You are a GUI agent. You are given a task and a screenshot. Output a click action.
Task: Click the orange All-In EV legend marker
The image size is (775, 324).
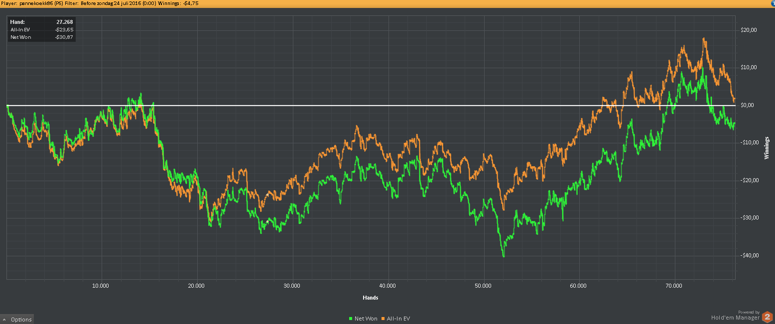[x=383, y=319]
